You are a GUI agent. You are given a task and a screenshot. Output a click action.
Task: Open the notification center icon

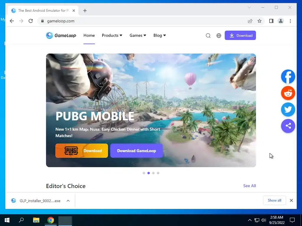click(292, 220)
